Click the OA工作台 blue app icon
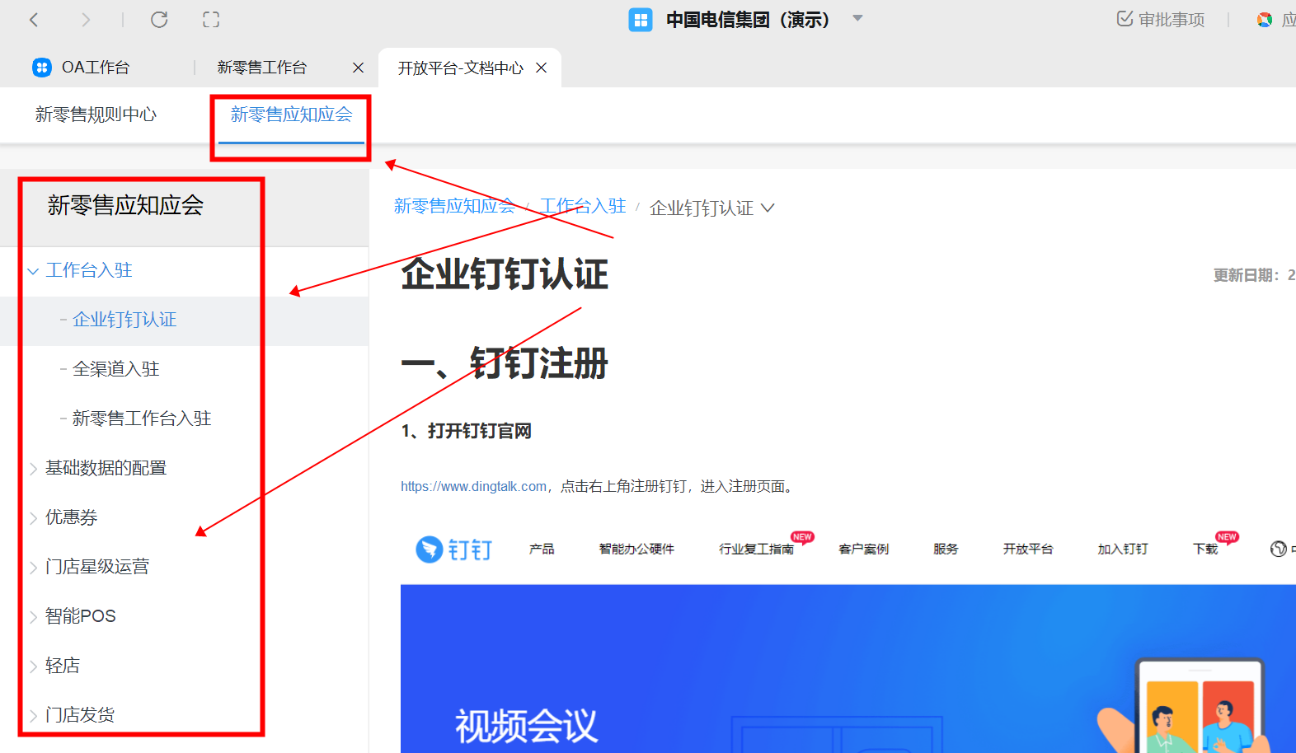This screenshot has height=753, width=1296. pos(41,68)
